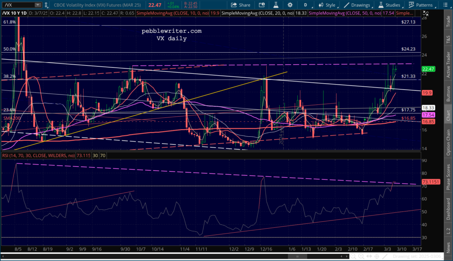This screenshot has width=453, height=261.
Task: Open the symbol dropdown for /VX
Action: coord(38,5)
